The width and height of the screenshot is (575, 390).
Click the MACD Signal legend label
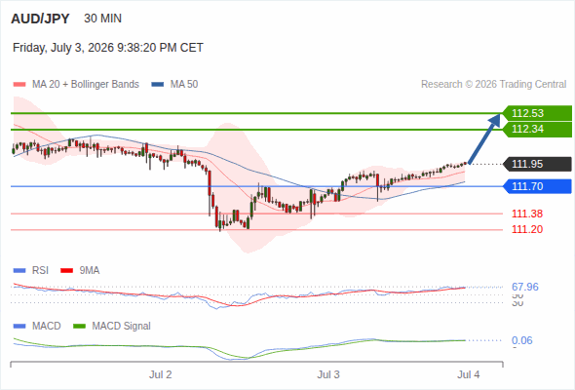(x=122, y=327)
